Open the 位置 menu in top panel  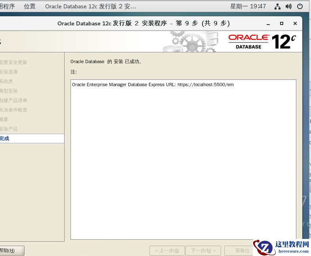coord(30,6)
